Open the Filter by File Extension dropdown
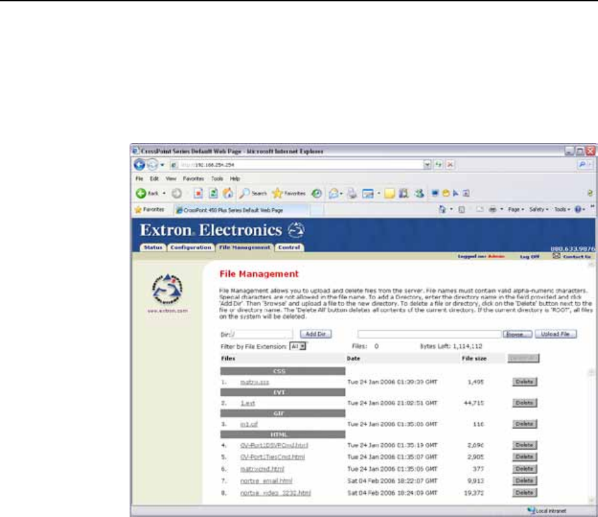598x517 pixels. click(298, 346)
